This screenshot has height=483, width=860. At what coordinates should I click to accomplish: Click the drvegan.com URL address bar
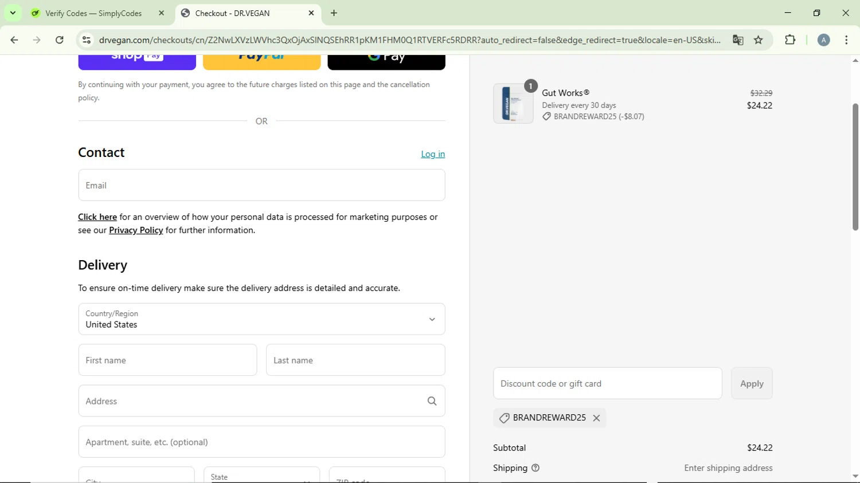409,40
